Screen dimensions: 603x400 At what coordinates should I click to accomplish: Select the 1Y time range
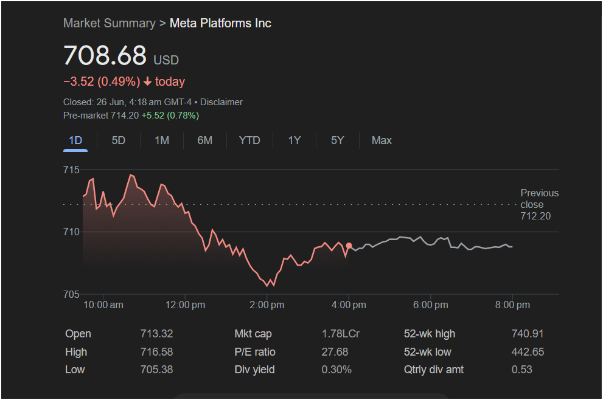295,140
